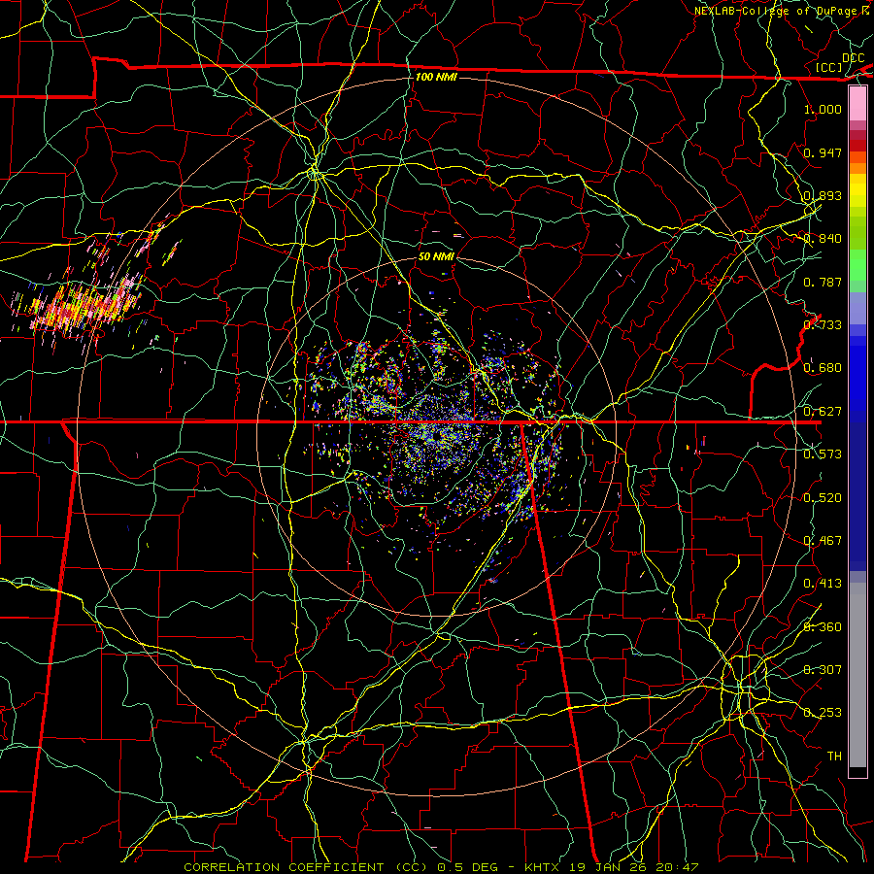Select the 0.680 scale value

coord(823,368)
